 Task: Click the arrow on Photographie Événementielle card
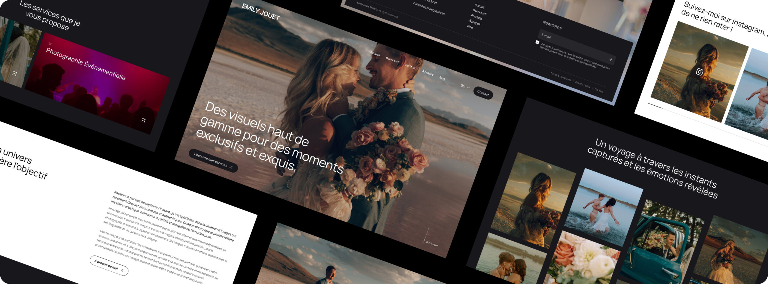click(x=143, y=120)
